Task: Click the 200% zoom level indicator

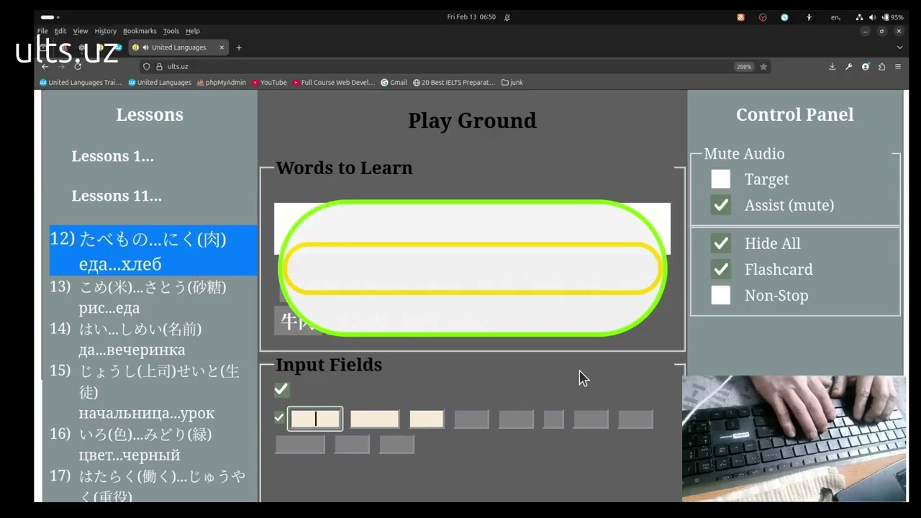Action: (743, 66)
